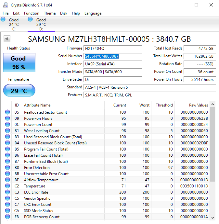Click raw value 000000002DBF
This screenshot has height=224, width=219.
(194, 143)
